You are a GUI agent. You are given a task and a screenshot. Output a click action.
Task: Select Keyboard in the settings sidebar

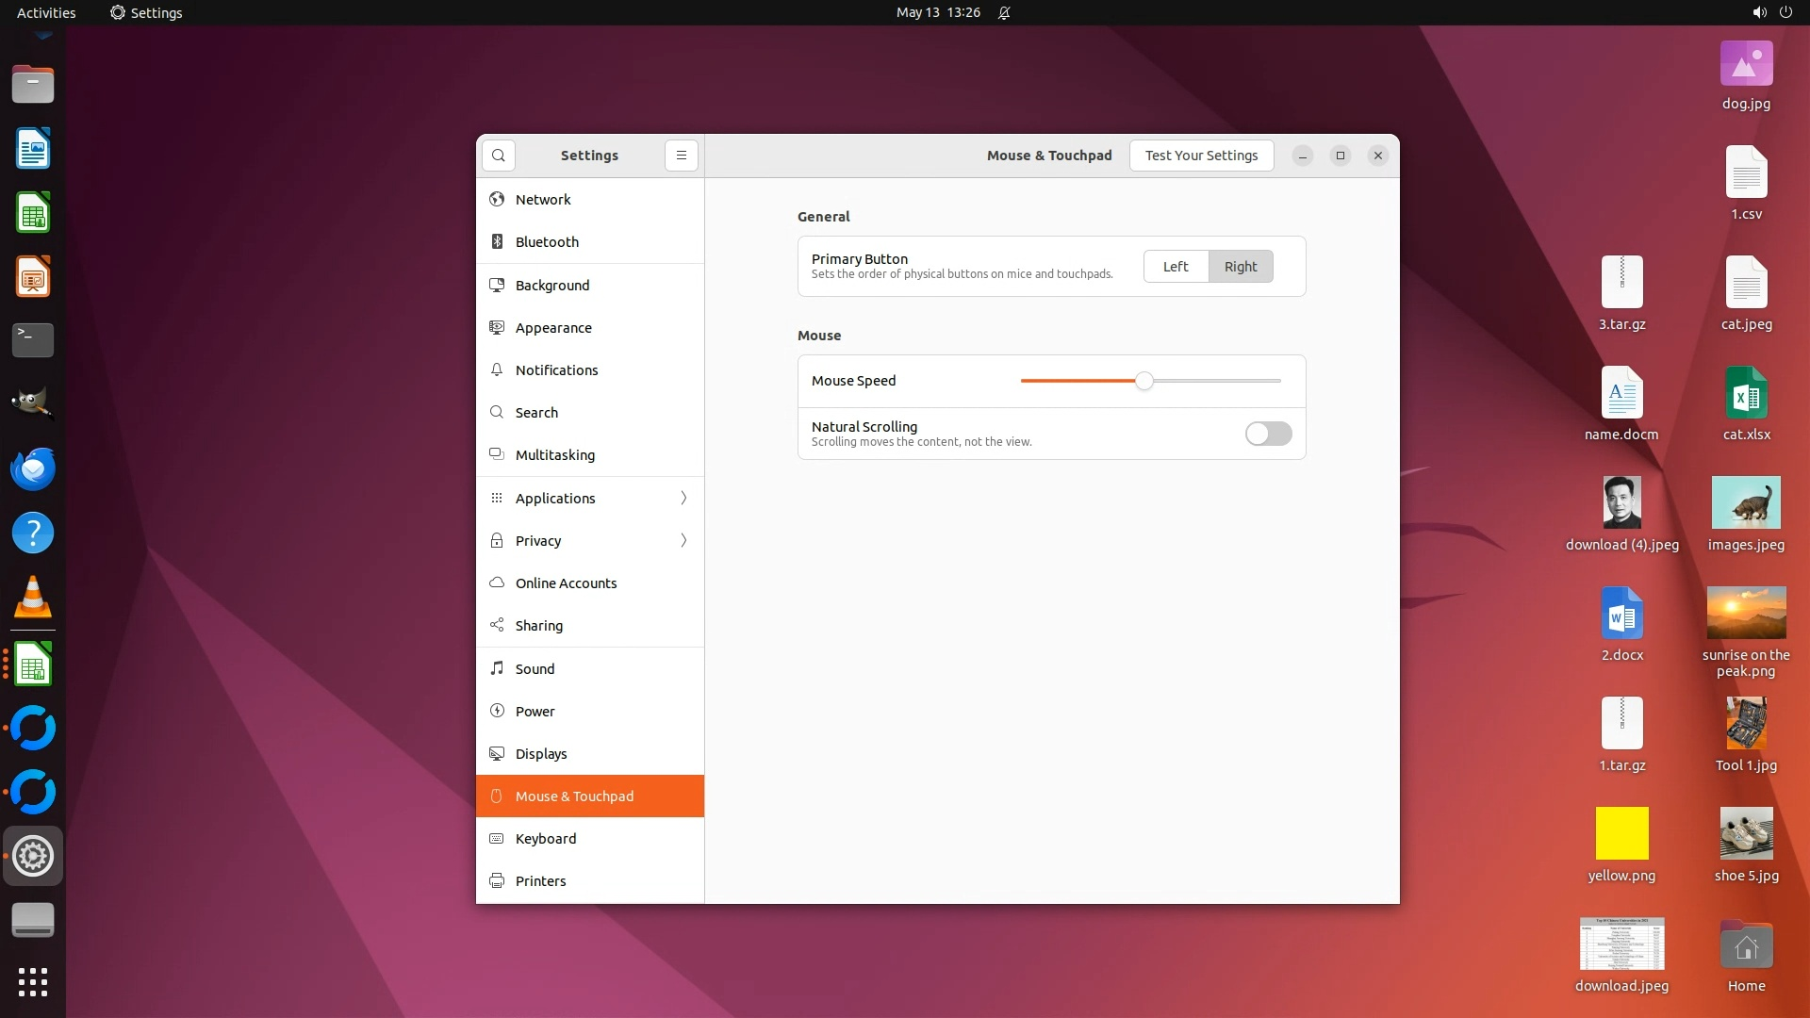546,839
